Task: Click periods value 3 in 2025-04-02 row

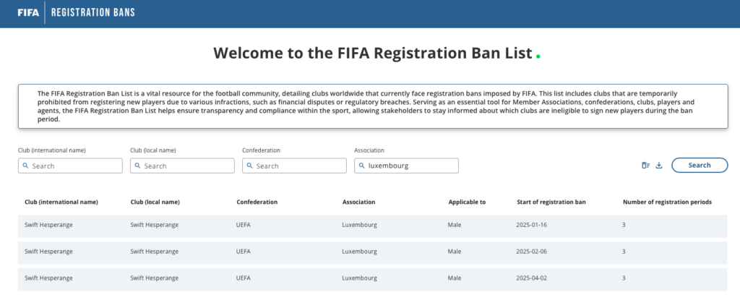Action: [x=624, y=278]
